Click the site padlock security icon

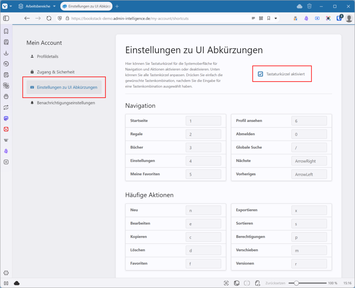click(67, 18)
